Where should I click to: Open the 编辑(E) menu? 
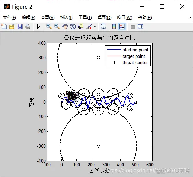(29, 18)
